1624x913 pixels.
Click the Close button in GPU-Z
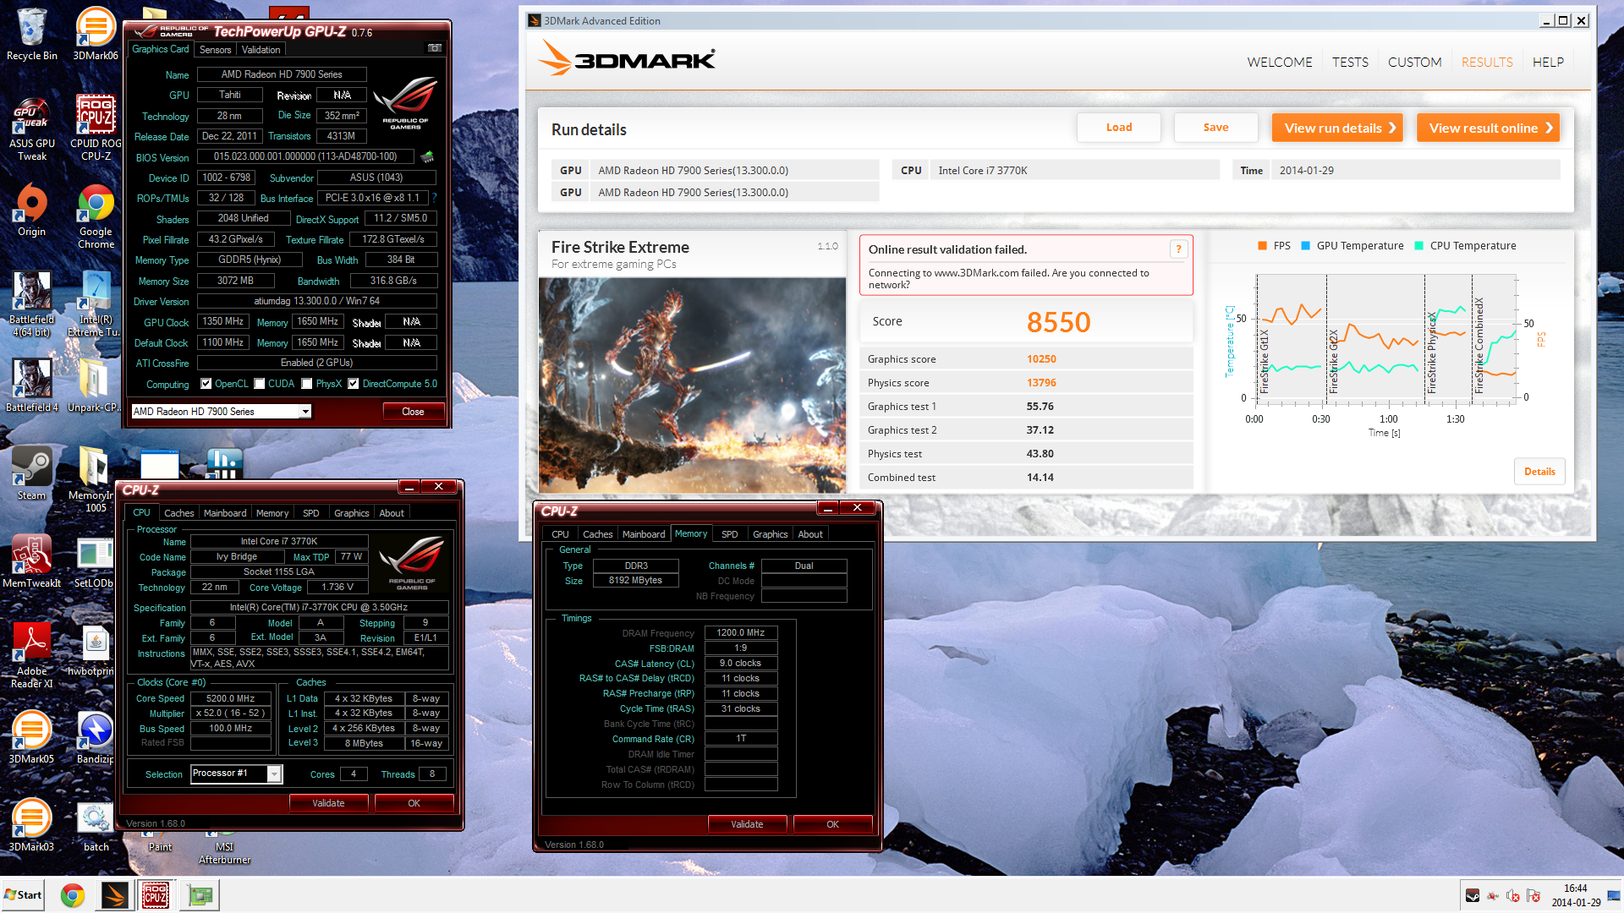pos(413,412)
